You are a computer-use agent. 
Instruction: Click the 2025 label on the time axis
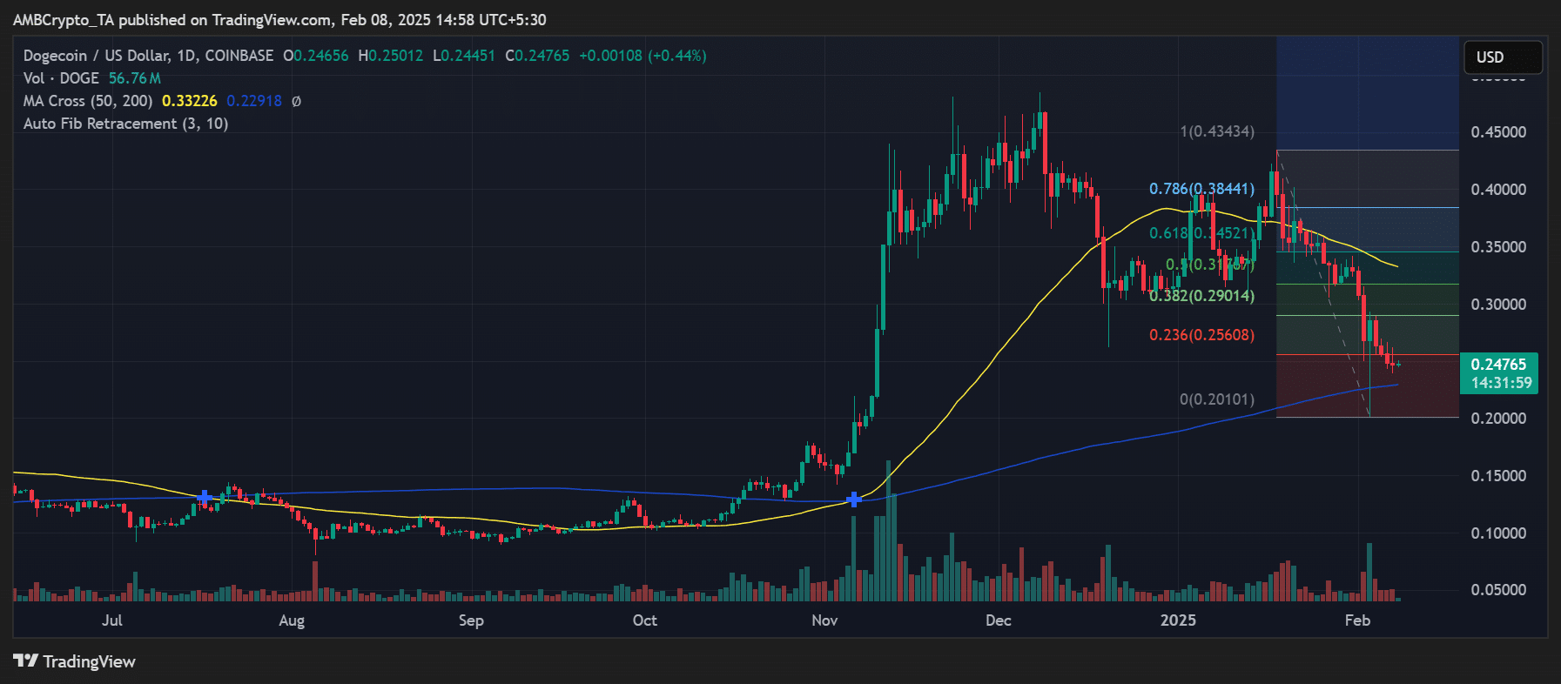pos(1178,620)
